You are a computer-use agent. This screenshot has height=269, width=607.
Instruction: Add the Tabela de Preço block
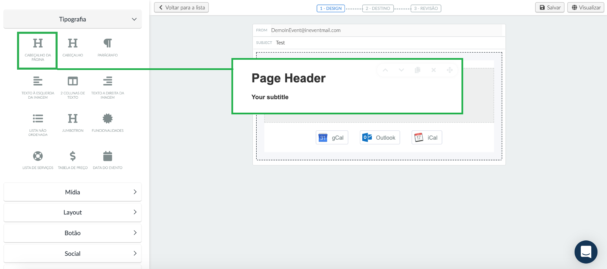point(73,160)
